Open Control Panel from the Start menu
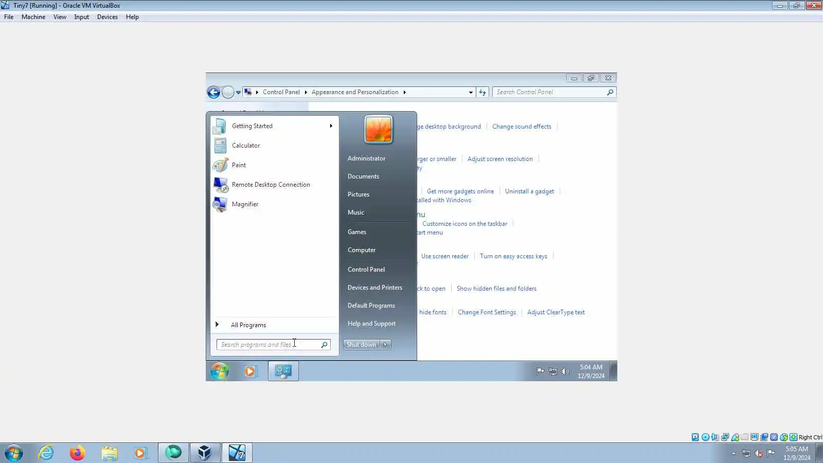Screen dimensions: 823x463 (366, 270)
